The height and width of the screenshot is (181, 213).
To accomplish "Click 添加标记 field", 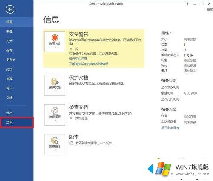I will point(190,66).
